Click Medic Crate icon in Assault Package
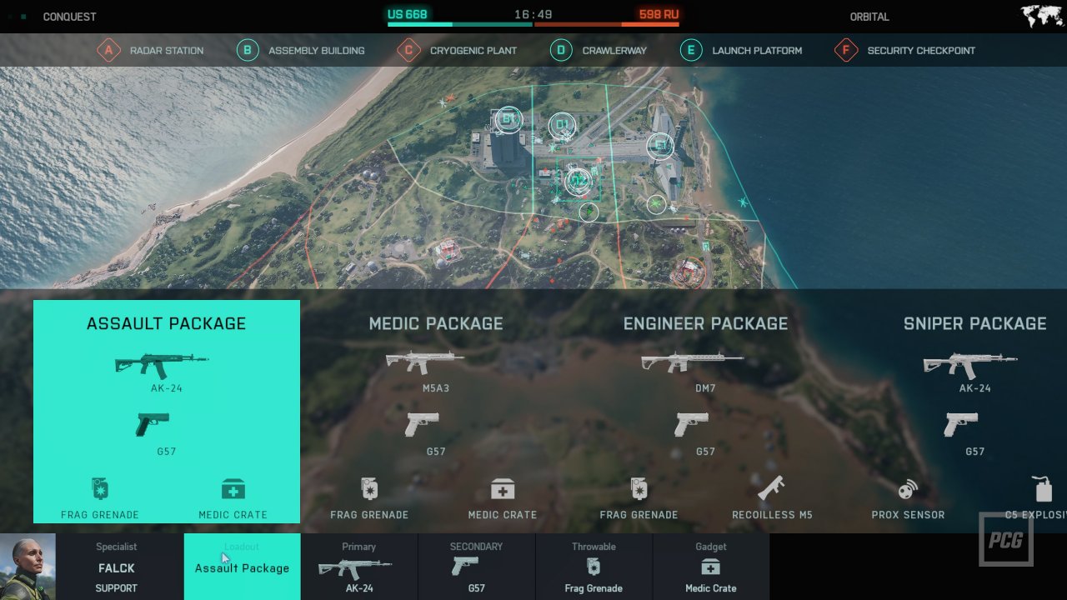Screen dimensions: 1067x600 click(233, 489)
